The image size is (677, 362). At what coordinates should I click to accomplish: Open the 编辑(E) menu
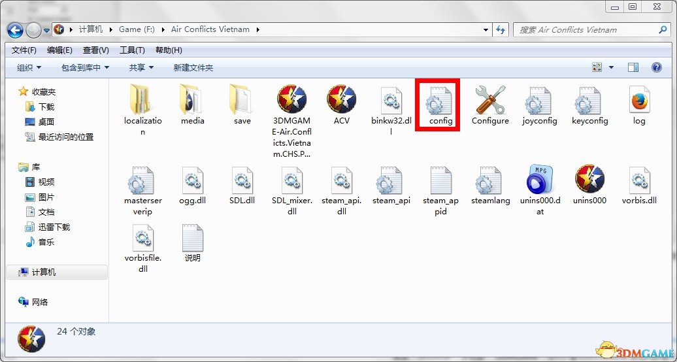pos(59,50)
